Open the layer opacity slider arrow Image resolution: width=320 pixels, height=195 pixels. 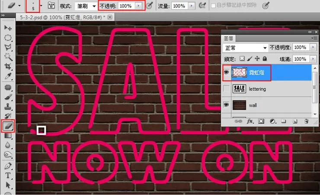coord(313,47)
